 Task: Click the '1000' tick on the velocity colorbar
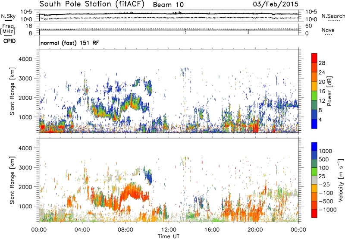pos(325,151)
